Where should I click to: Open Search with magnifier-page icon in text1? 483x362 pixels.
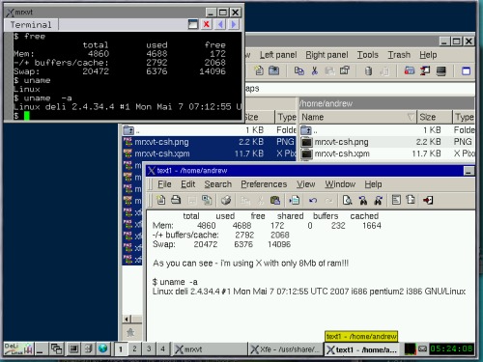click(x=347, y=200)
